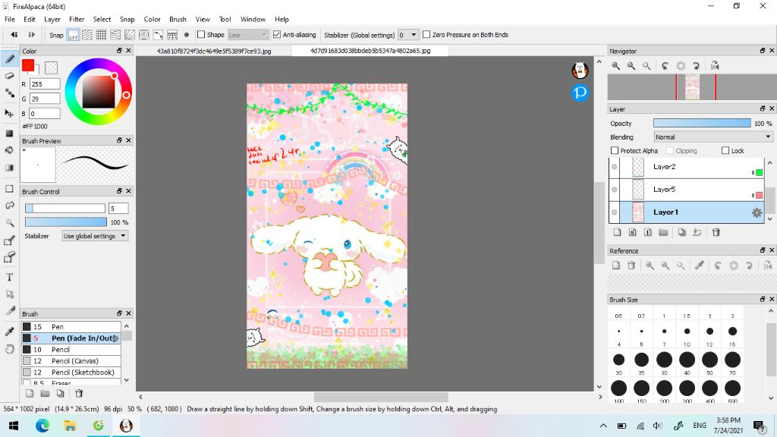The image size is (777, 437).
Task: Open the Layer menu
Action: tap(52, 19)
